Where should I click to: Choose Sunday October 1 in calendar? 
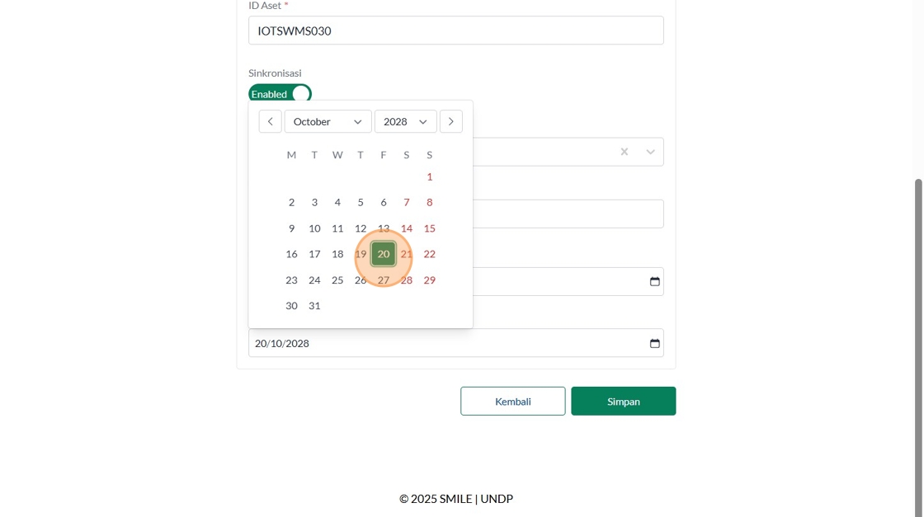[x=429, y=176]
